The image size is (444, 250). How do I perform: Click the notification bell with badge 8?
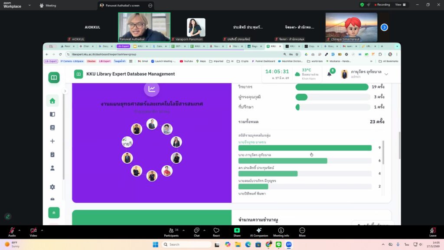[329, 74]
